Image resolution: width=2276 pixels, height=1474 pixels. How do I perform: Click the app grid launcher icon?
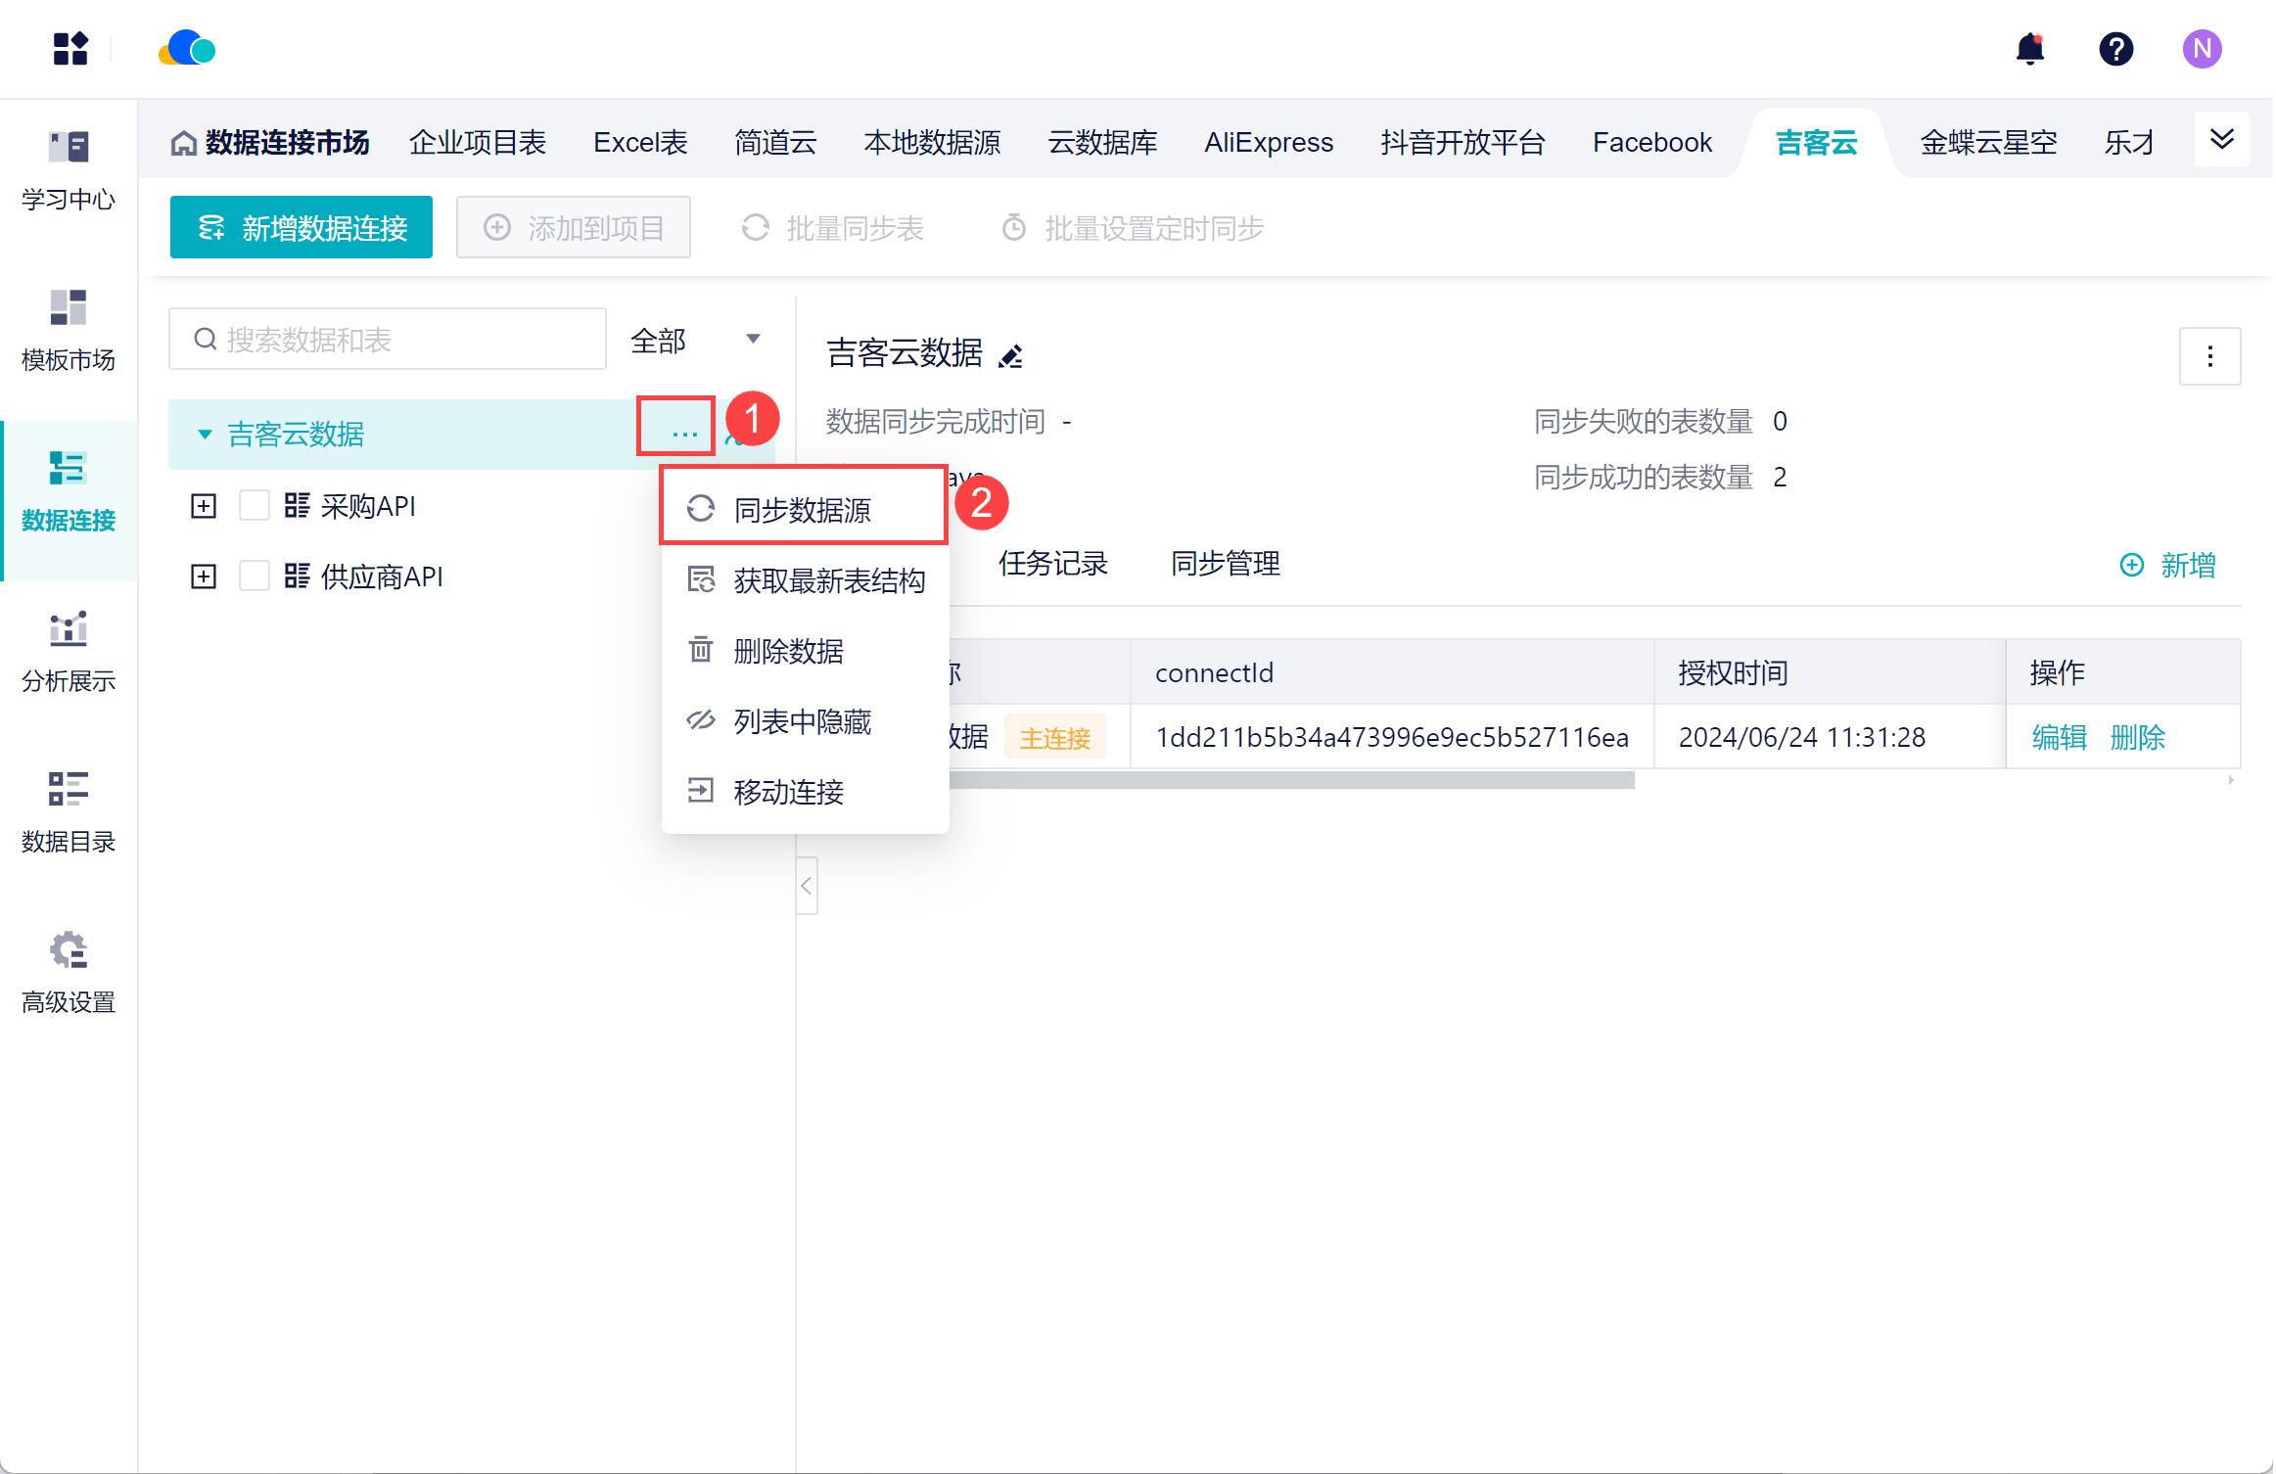70,49
